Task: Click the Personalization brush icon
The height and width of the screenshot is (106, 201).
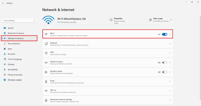Action: (5, 43)
